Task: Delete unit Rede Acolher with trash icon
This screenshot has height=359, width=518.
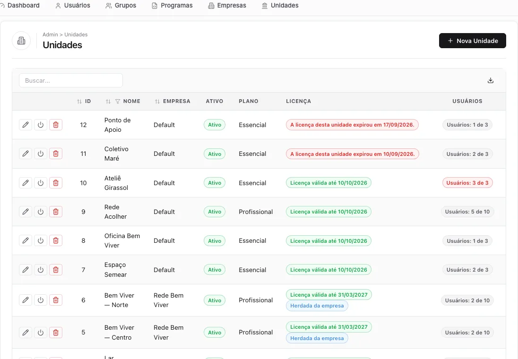Action: 56,212
